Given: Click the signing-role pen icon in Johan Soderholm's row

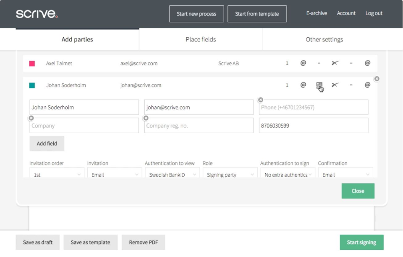Looking at the screenshot, I should pyautogui.click(x=335, y=85).
